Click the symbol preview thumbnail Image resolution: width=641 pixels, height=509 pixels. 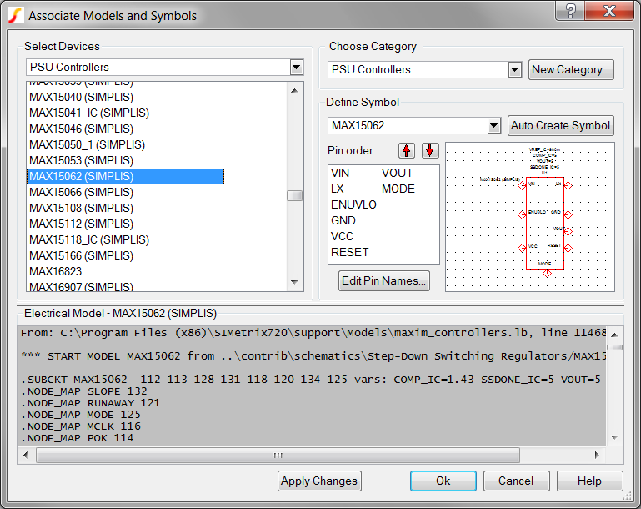(530, 217)
